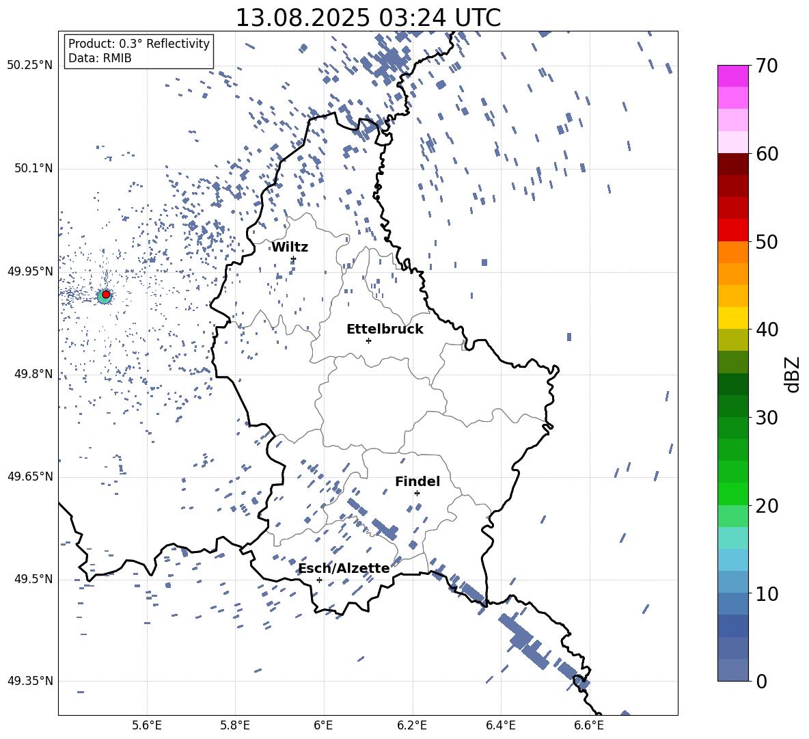
Task: Click the Ettelbruck station cross marker
Action: coord(368,340)
